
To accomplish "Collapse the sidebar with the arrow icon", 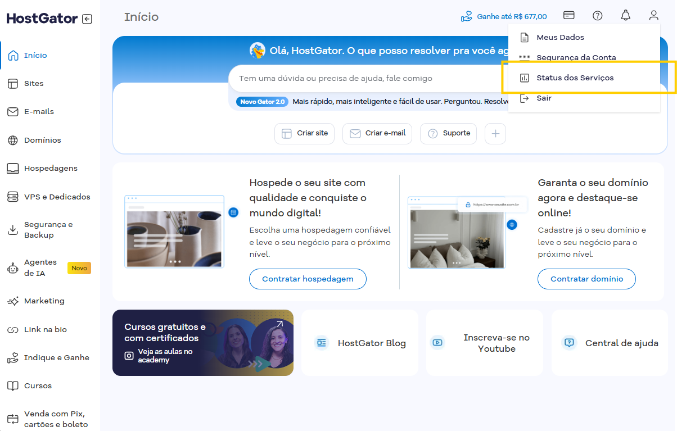I will (87, 19).
